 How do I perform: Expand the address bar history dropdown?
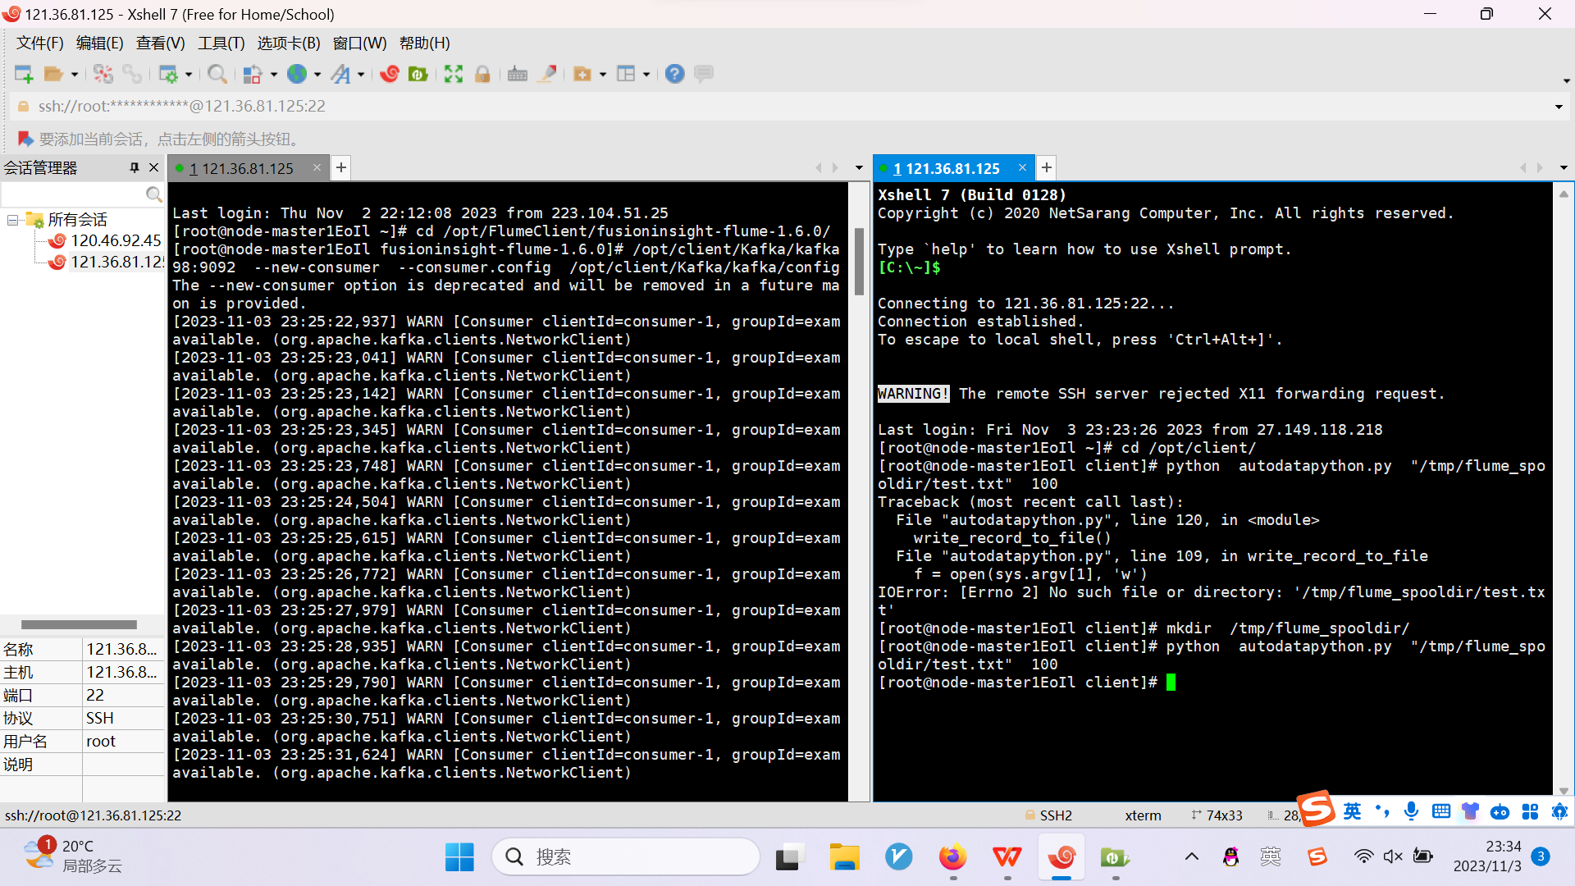point(1558,107)
